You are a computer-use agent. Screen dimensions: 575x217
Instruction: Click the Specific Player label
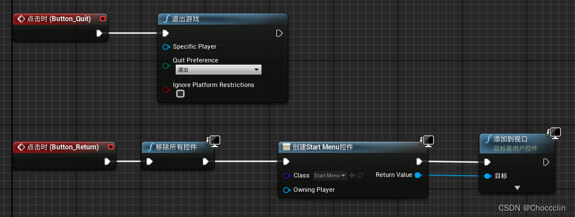click(195, 47)
